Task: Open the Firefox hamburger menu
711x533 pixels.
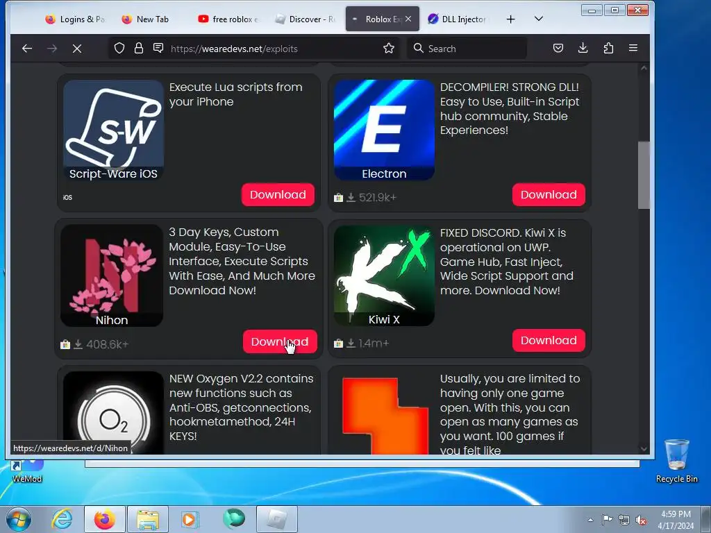Action: [633, 48]
